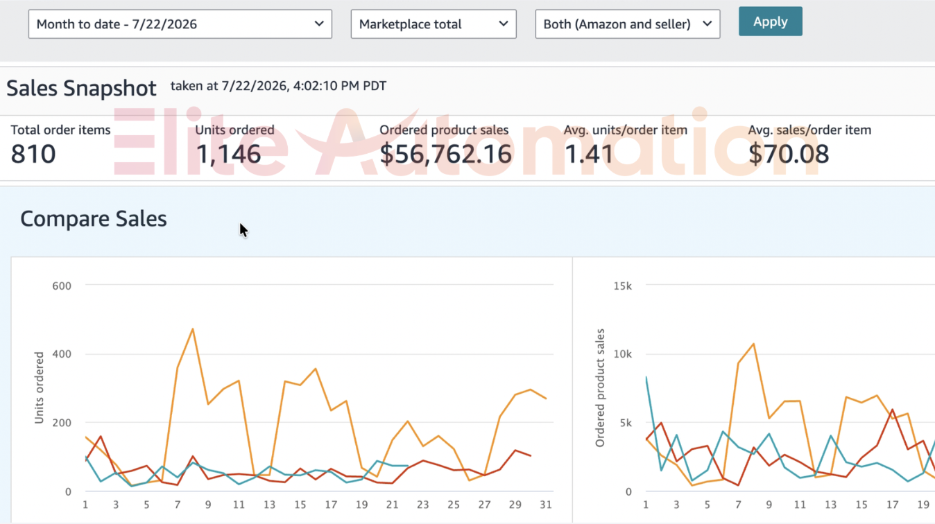Click the Units ordered metric label

234,130
